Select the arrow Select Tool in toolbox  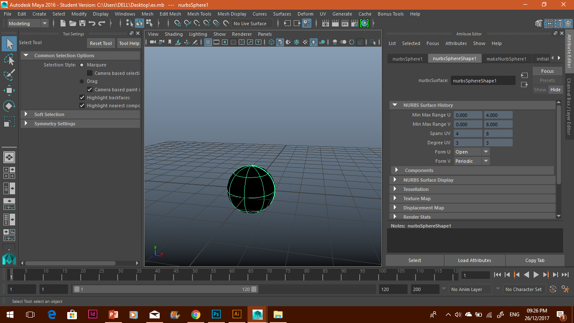coord(9,44)
